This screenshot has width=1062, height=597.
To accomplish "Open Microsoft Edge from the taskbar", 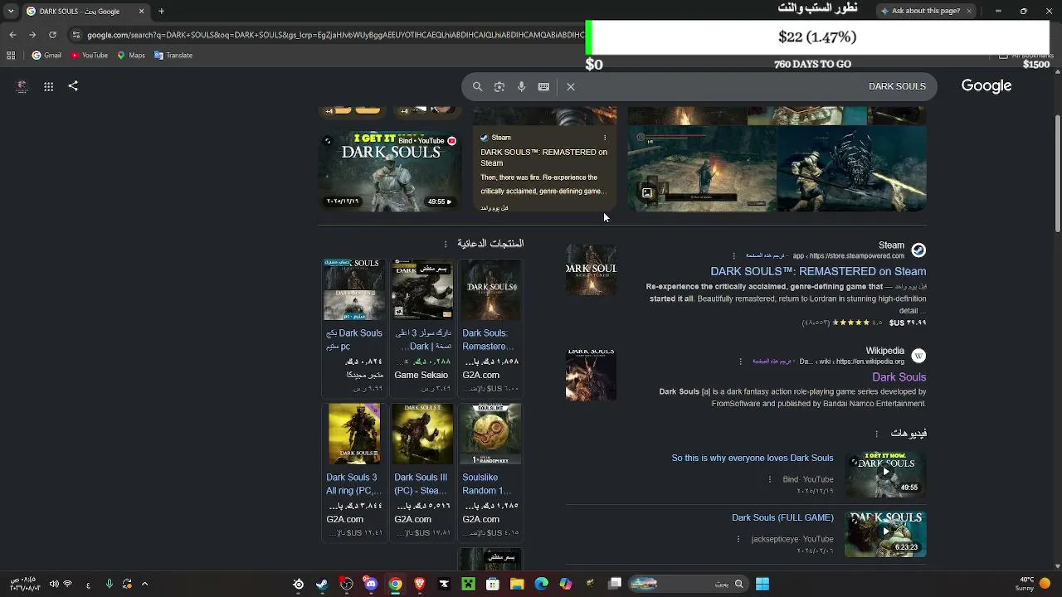I will tap(542, 584).
